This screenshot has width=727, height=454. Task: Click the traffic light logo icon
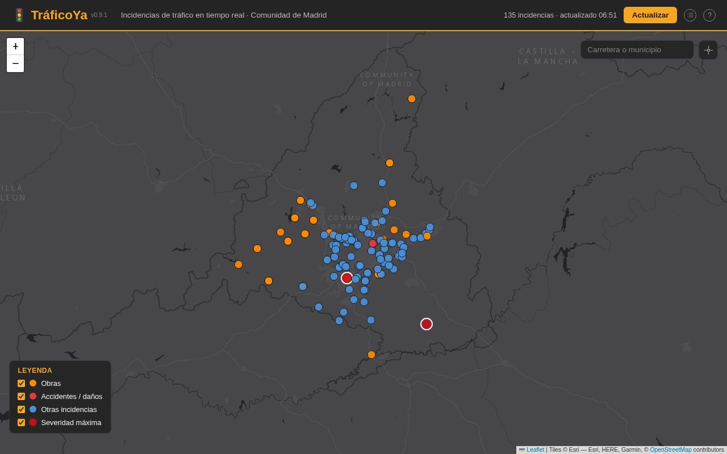point(19,15)
